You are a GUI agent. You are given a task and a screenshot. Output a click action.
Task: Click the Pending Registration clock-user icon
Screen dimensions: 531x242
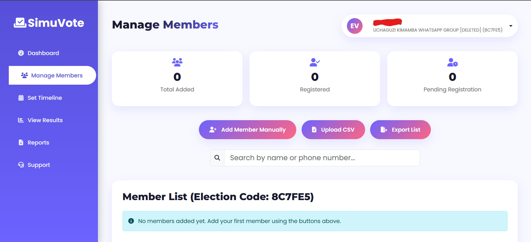click(452, 62)
